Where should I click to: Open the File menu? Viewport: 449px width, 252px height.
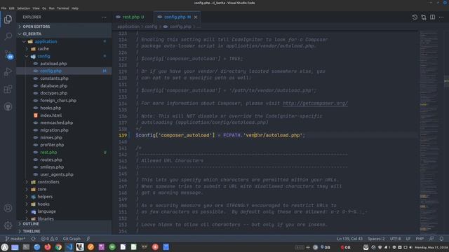coord(4,8)
